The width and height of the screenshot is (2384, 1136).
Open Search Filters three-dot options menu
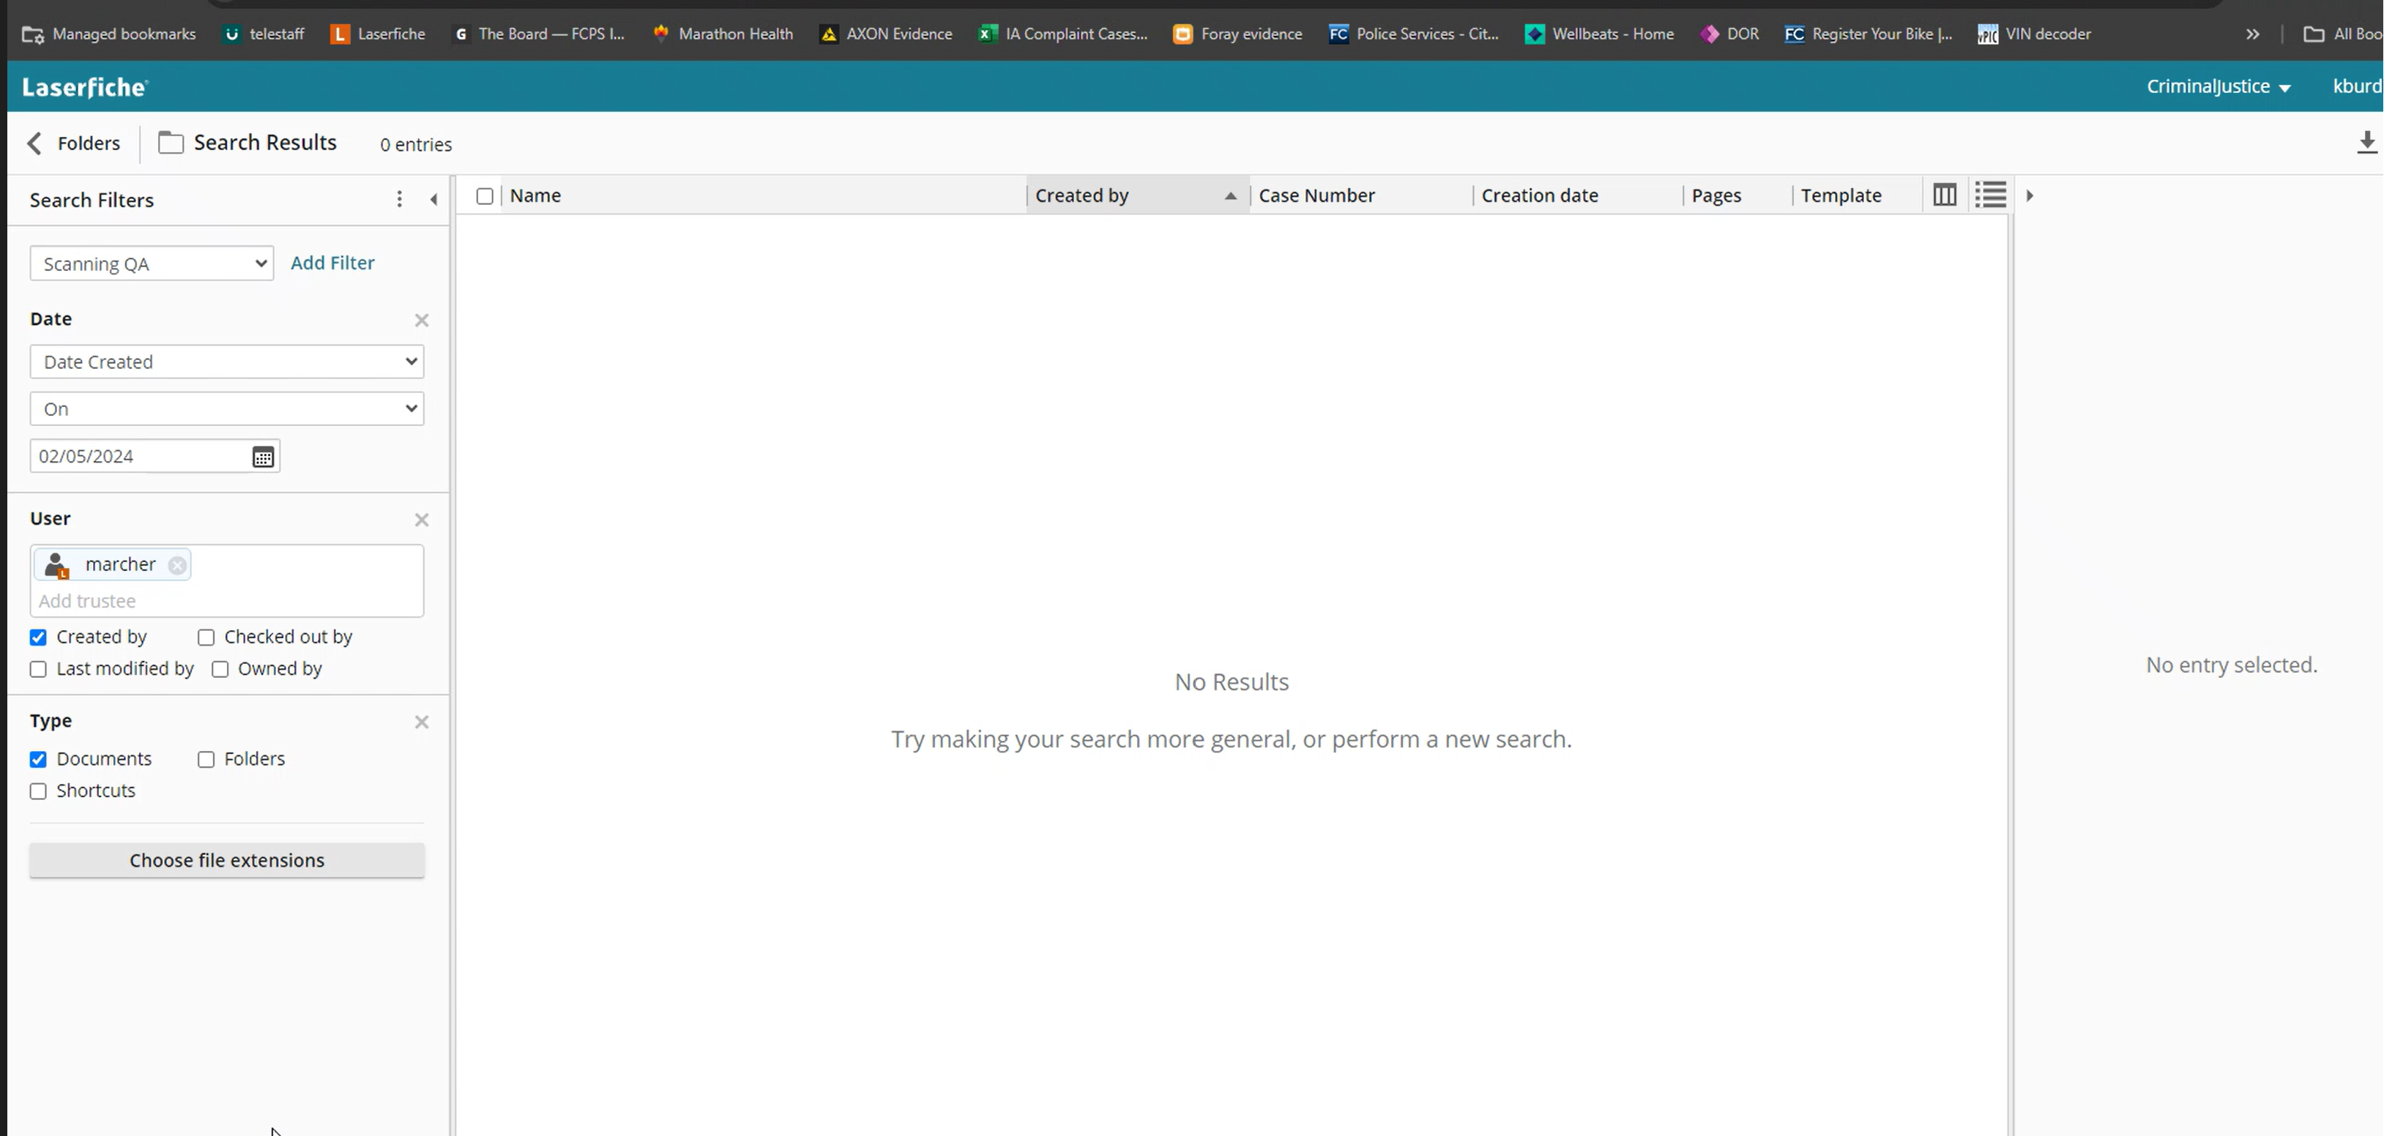399,200
